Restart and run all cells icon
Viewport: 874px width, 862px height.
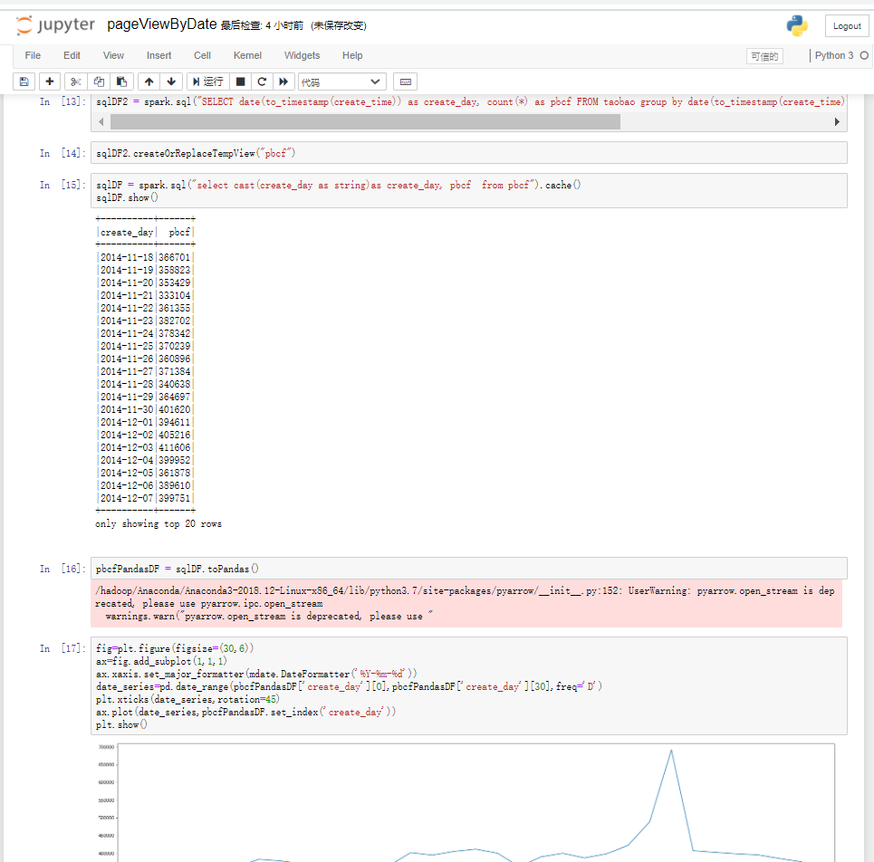pyautogui.click(x=283, y=81)
